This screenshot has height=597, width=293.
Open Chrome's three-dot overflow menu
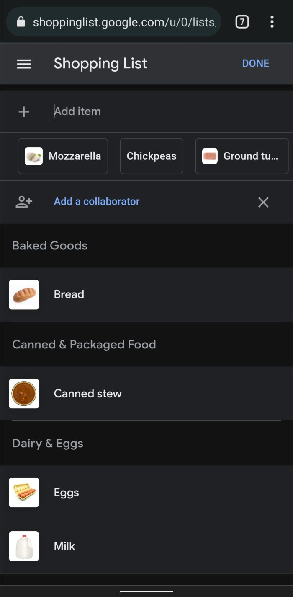pyautogui.click(x=272, y=22)
